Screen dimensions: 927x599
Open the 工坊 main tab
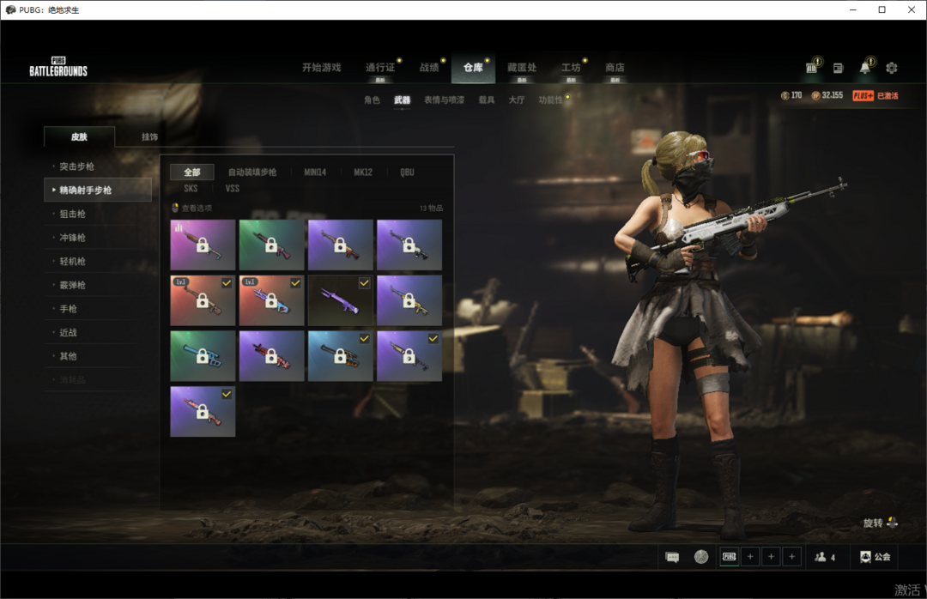pyautogui.click(x=571, y=68)
